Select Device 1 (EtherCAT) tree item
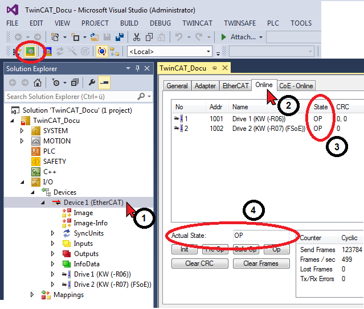Image resolution: width=364 pixels, height=309 pixels. pyautogui.click(x=93, y=203)
